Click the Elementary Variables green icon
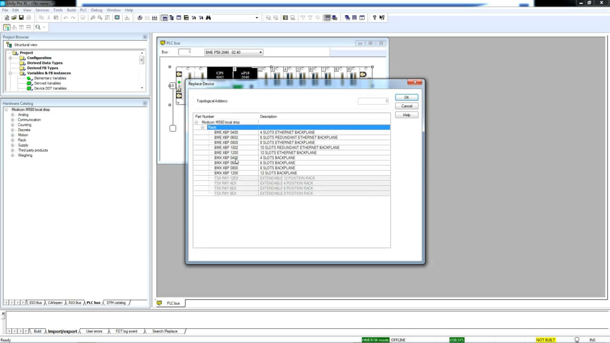This screenshot has width=610, height=343. click(30, 78)
